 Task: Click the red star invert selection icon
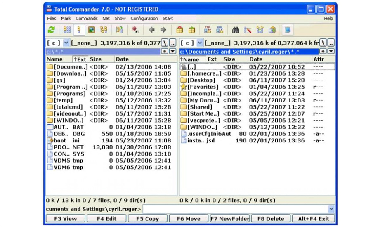(135, 30)
